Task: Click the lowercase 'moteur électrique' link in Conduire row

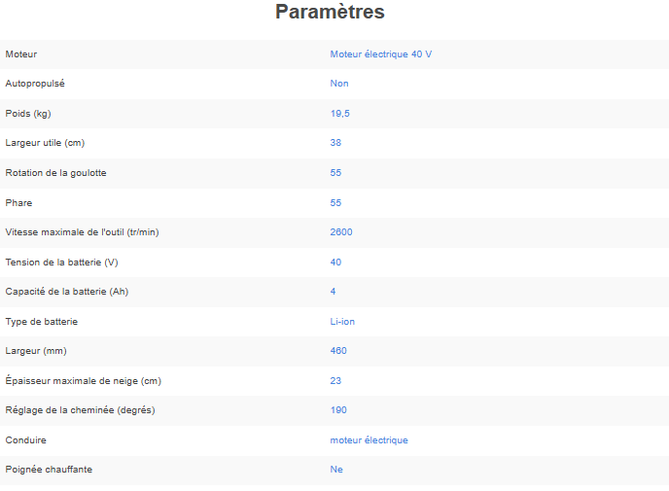Action: (369, 439)
